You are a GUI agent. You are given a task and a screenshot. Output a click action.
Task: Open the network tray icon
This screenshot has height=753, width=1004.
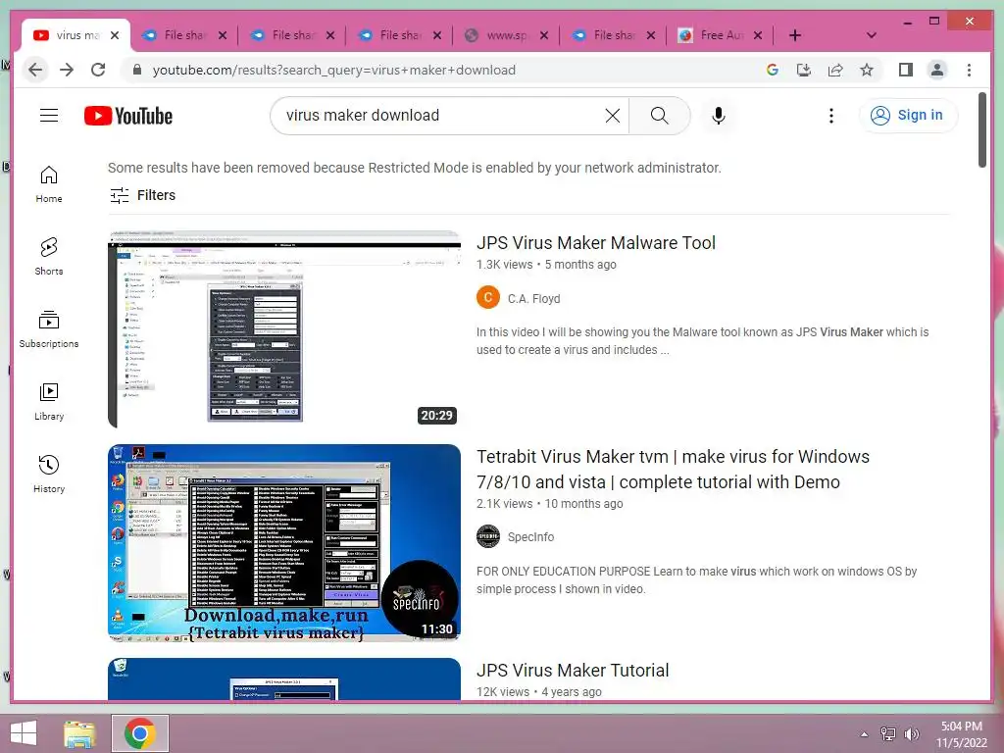click(x=888, y=734)
